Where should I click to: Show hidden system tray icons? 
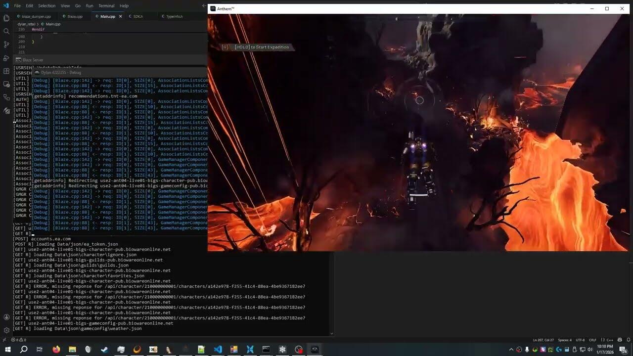[x=511, y=350]
